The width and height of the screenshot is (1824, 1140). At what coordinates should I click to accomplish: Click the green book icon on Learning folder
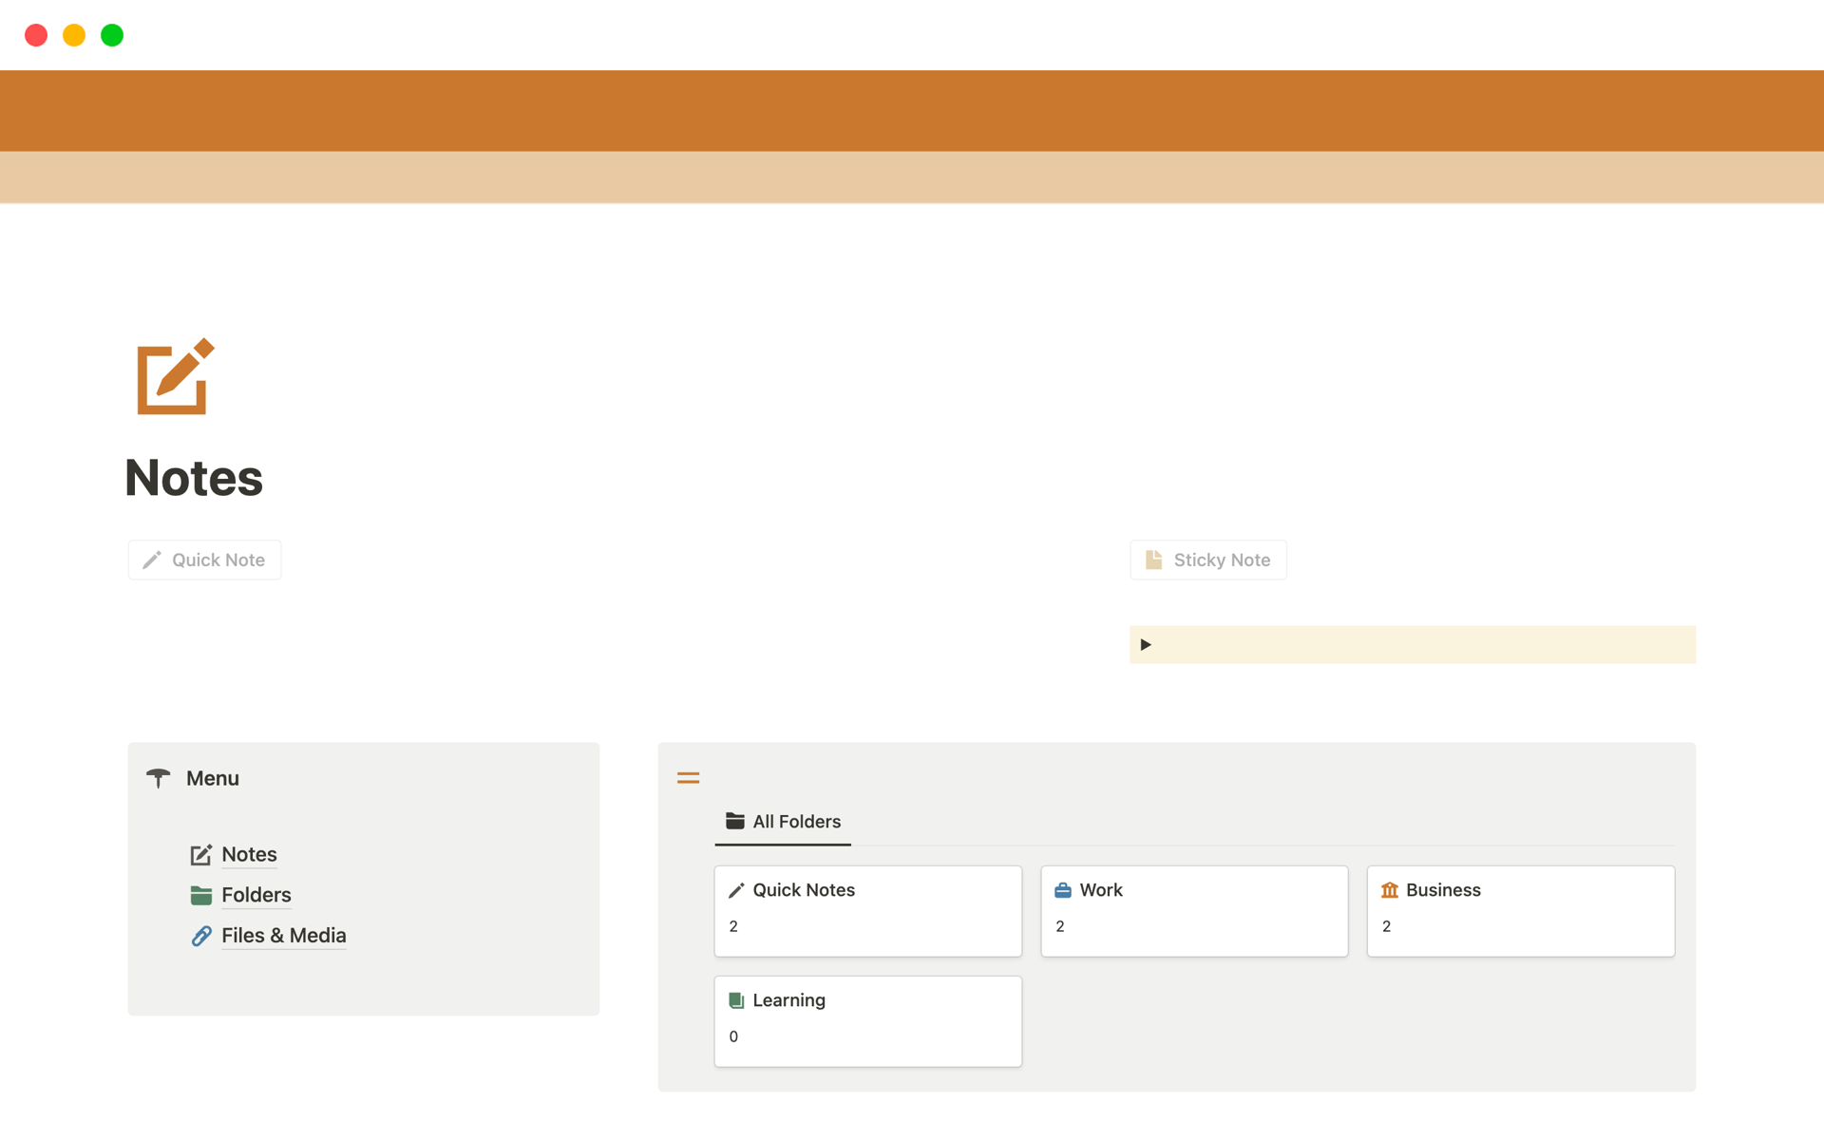736,1000
